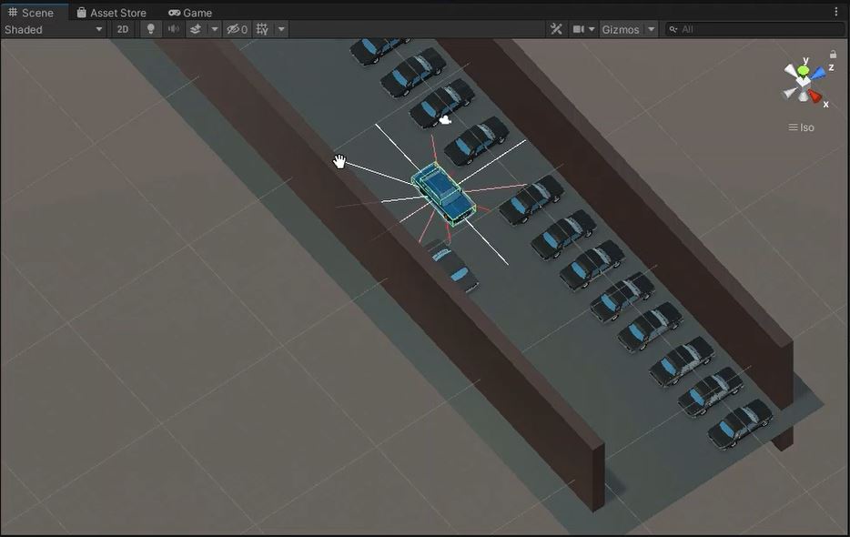Viewport: 850px width, 537px height.
Task: Open the Gizmos dropdown arrow
Action: point(653,28)
